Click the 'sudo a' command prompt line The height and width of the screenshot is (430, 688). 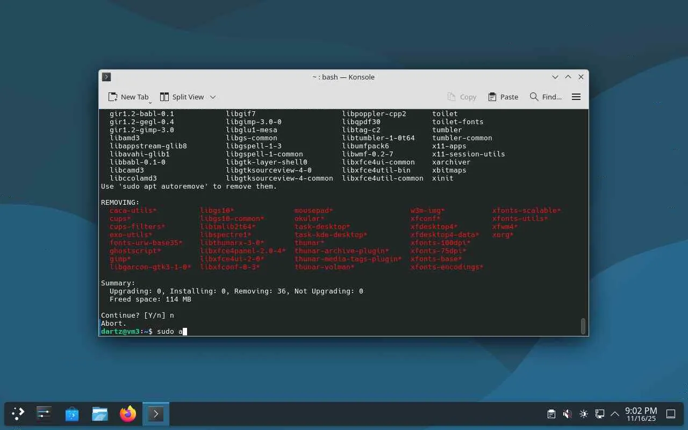(x=144, y=331)
